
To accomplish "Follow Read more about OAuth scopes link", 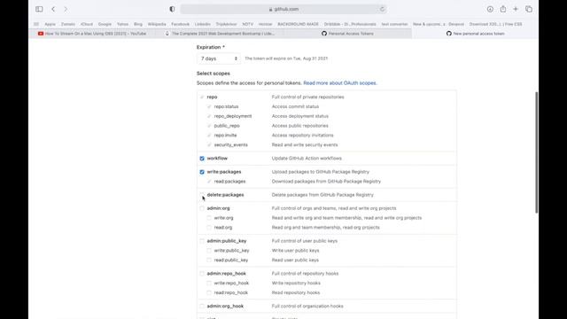I will 340,83.
